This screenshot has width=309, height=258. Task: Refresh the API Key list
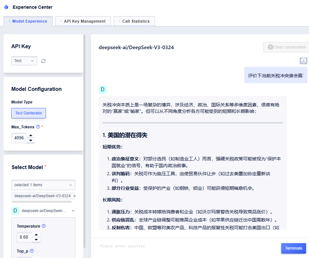click(43, 60)
